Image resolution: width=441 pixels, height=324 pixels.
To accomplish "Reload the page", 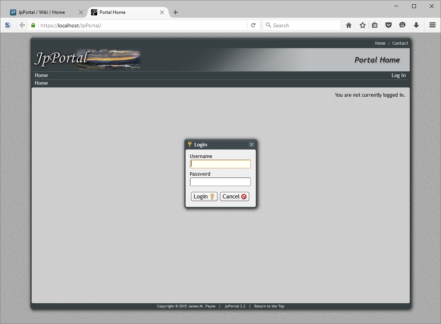I will click(253, 25).
